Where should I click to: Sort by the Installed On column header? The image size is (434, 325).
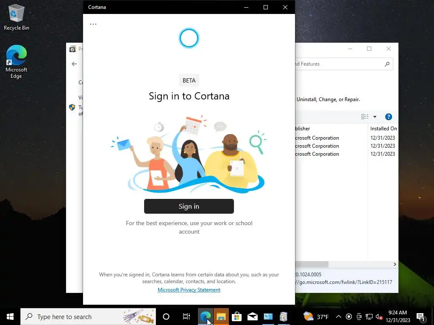[x=383, y=129]
